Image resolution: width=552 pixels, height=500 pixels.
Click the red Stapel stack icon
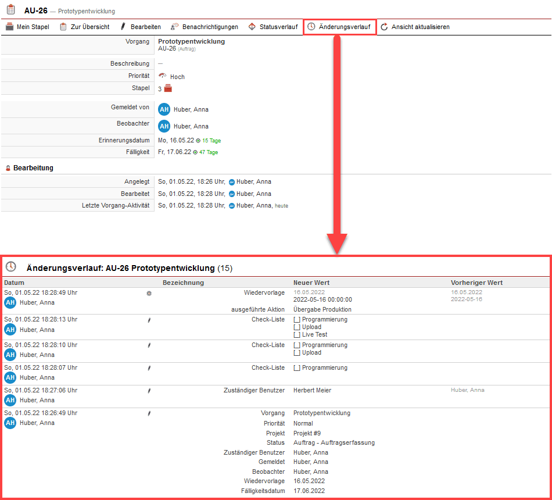coord(168,88)
